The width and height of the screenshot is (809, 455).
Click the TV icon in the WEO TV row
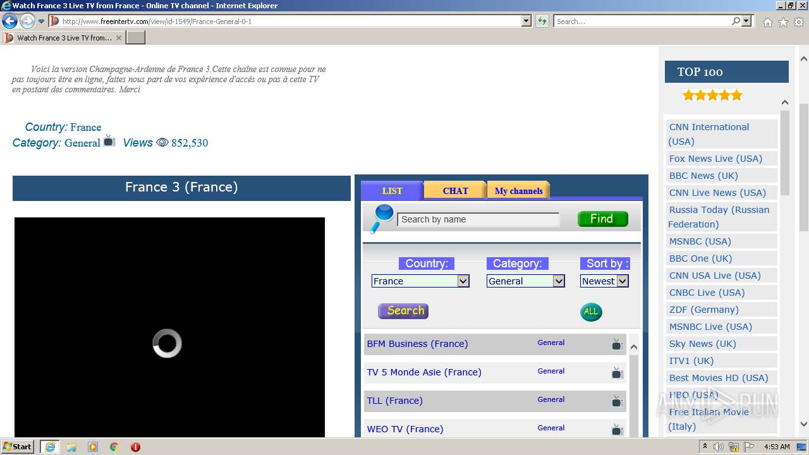pyautogui.click(x=617, y=430)
